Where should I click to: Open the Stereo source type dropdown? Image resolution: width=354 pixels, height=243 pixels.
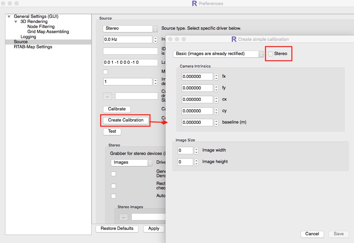[130, 29]
